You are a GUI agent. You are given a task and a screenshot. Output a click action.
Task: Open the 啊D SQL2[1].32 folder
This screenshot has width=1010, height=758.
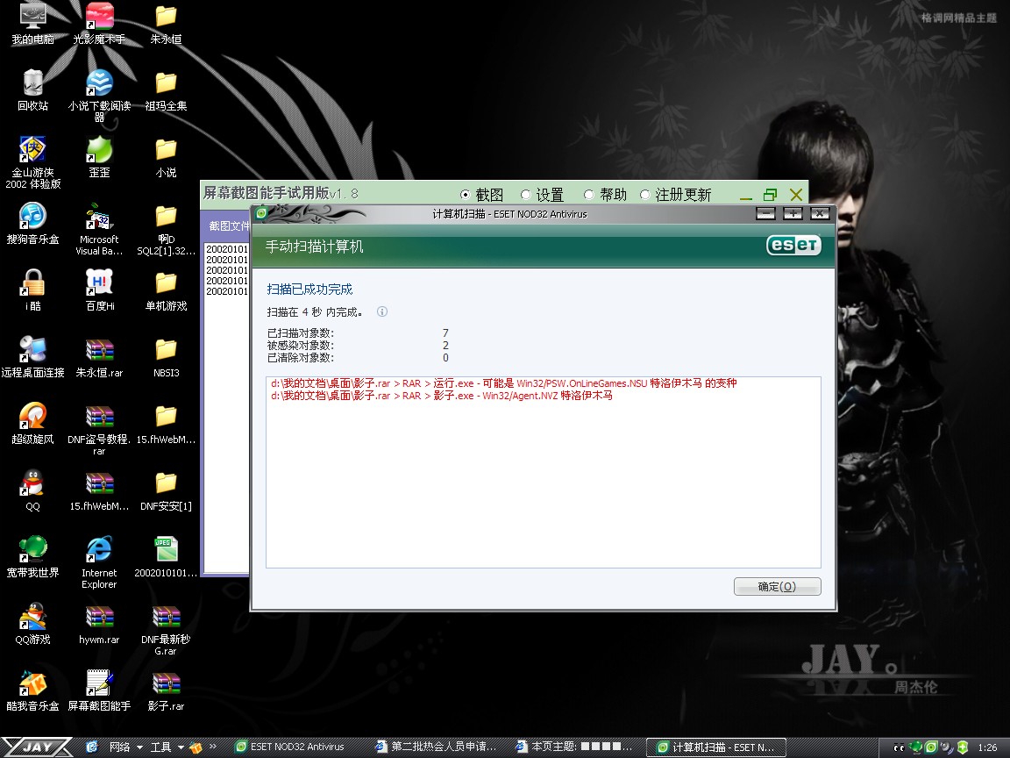point(167,230)
